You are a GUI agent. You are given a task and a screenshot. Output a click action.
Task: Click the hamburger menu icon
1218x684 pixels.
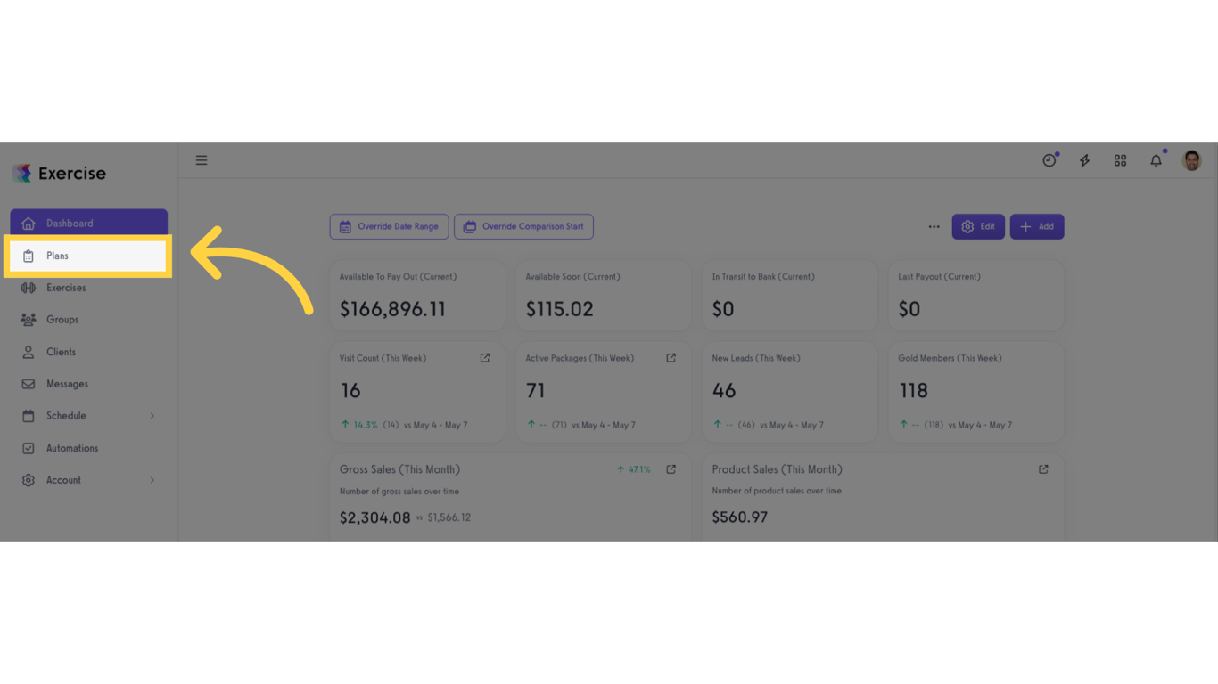(202, 160)
